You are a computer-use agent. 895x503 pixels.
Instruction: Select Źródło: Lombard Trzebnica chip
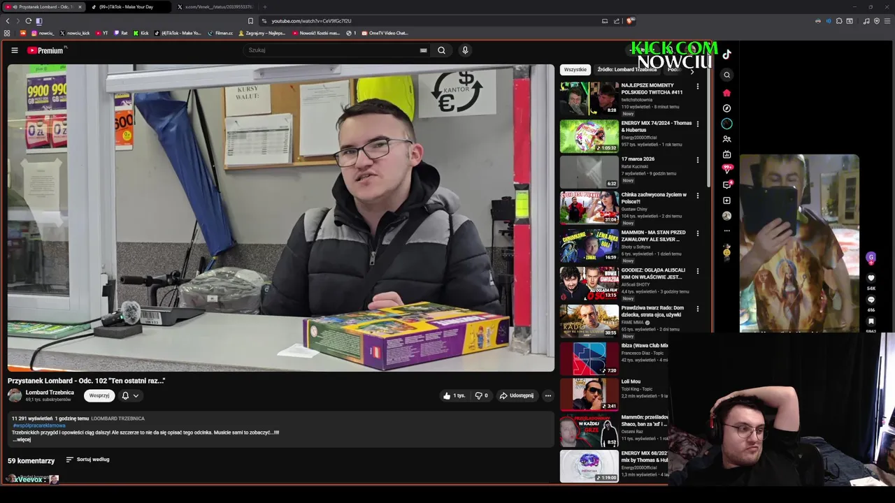tap(626, 70)
